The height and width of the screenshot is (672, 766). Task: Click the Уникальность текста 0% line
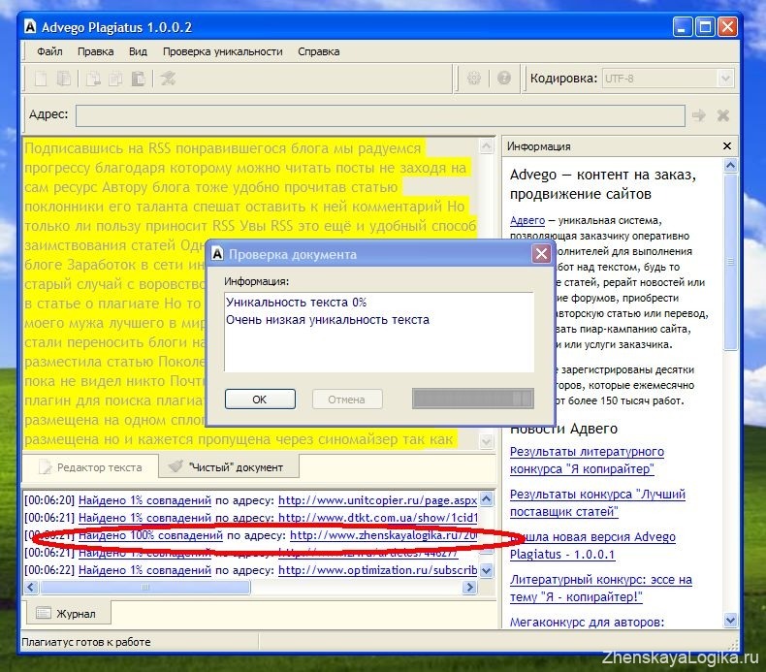(x=296, y=302)
